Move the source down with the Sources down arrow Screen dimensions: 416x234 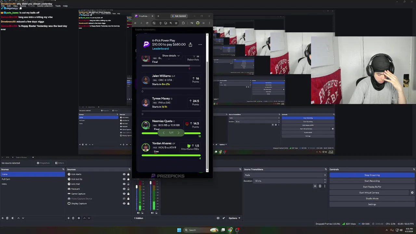click(89, 218)
